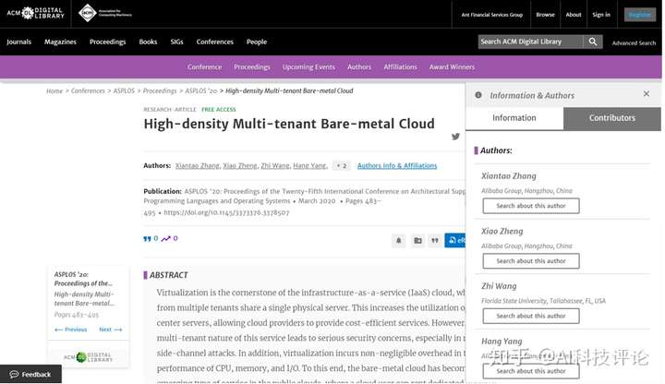Click the ACM DL logo in sidebar card
Image resolution: width=665 pixels, height=384 pixels.
89,357
